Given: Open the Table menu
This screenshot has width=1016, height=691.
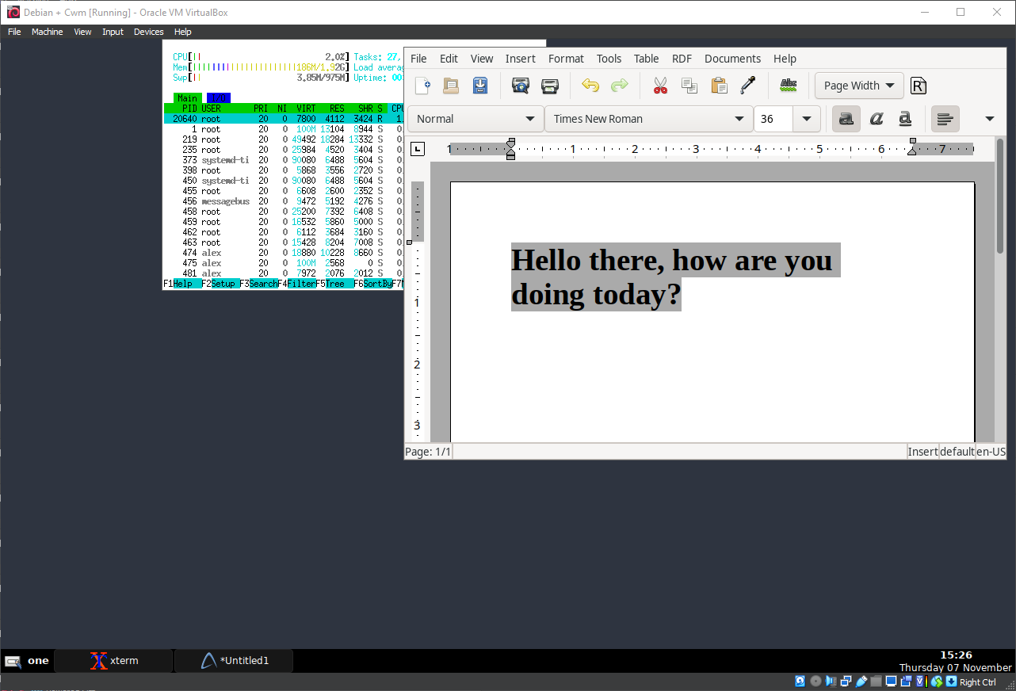Looking at the screenshot, I should tap(646, 59).
